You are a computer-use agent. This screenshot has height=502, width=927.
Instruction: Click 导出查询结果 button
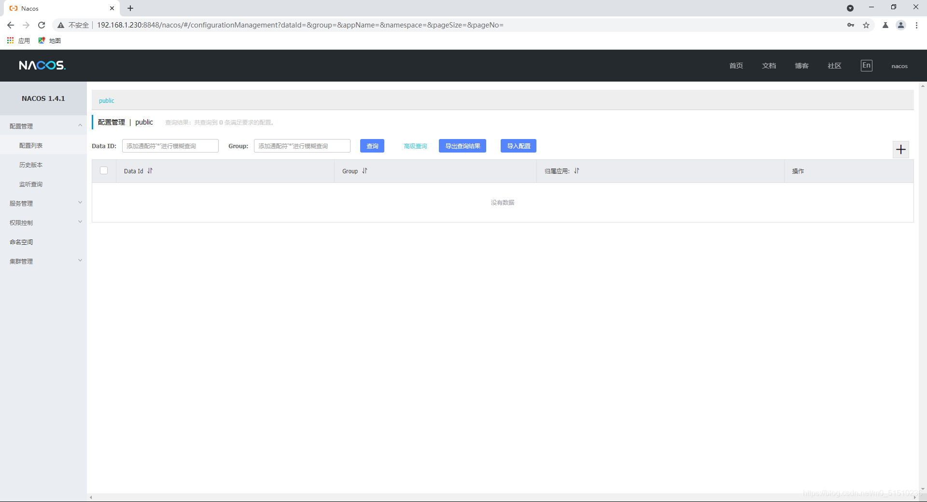tap(463, 146)
